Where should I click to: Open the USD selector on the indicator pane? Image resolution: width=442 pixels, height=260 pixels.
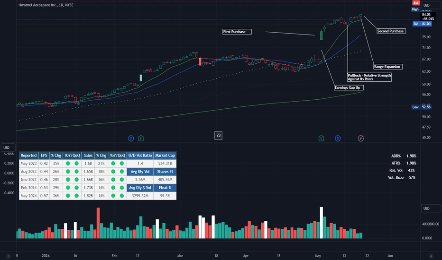[x=8, y=147]
